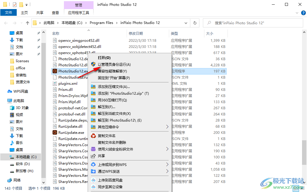307x192 pixels.
Task: Expand the address bar history dropdown
Action: (186, 23)
